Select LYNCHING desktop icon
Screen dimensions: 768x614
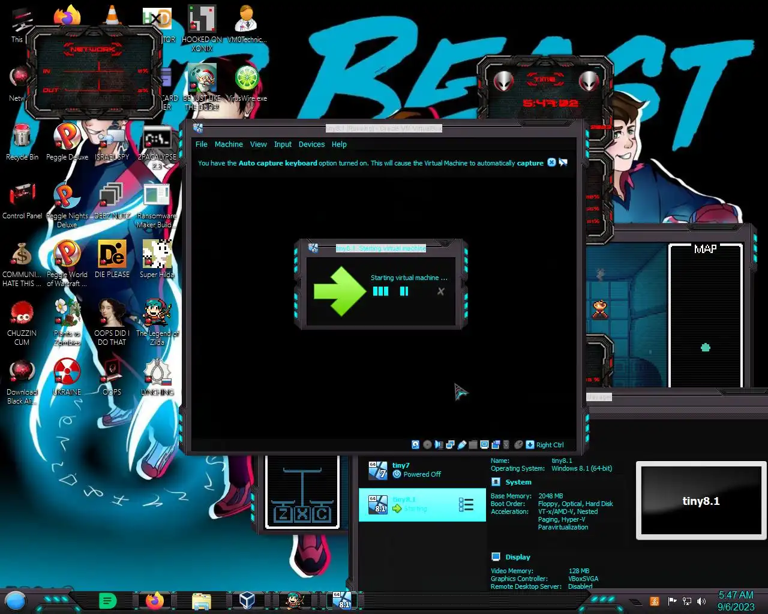pos(157,377)
